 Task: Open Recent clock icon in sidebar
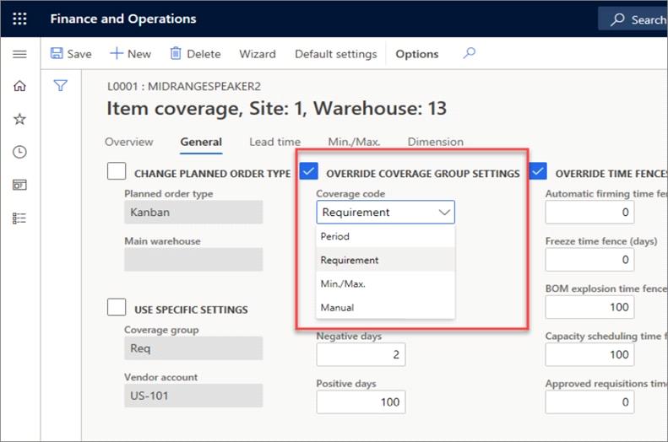(x=19, y=152)
